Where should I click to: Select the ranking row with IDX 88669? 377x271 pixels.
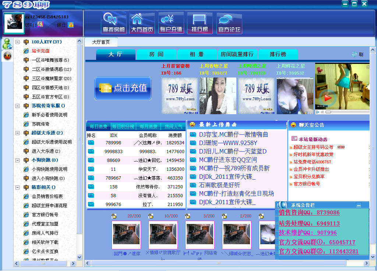(x=135, y=160)
